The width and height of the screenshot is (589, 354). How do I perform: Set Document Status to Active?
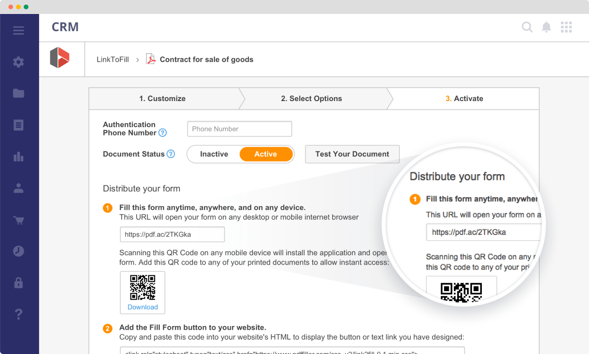[266, 154]
